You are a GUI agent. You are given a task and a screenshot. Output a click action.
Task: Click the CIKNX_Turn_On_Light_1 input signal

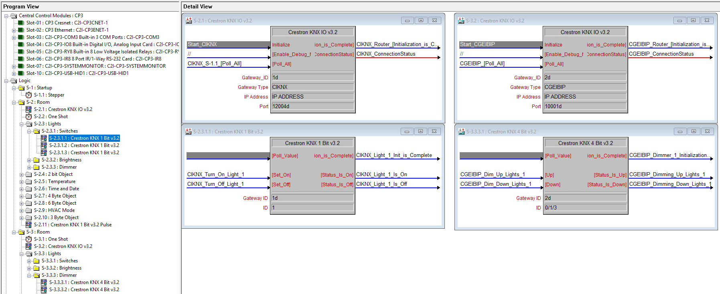click(216, 174)
